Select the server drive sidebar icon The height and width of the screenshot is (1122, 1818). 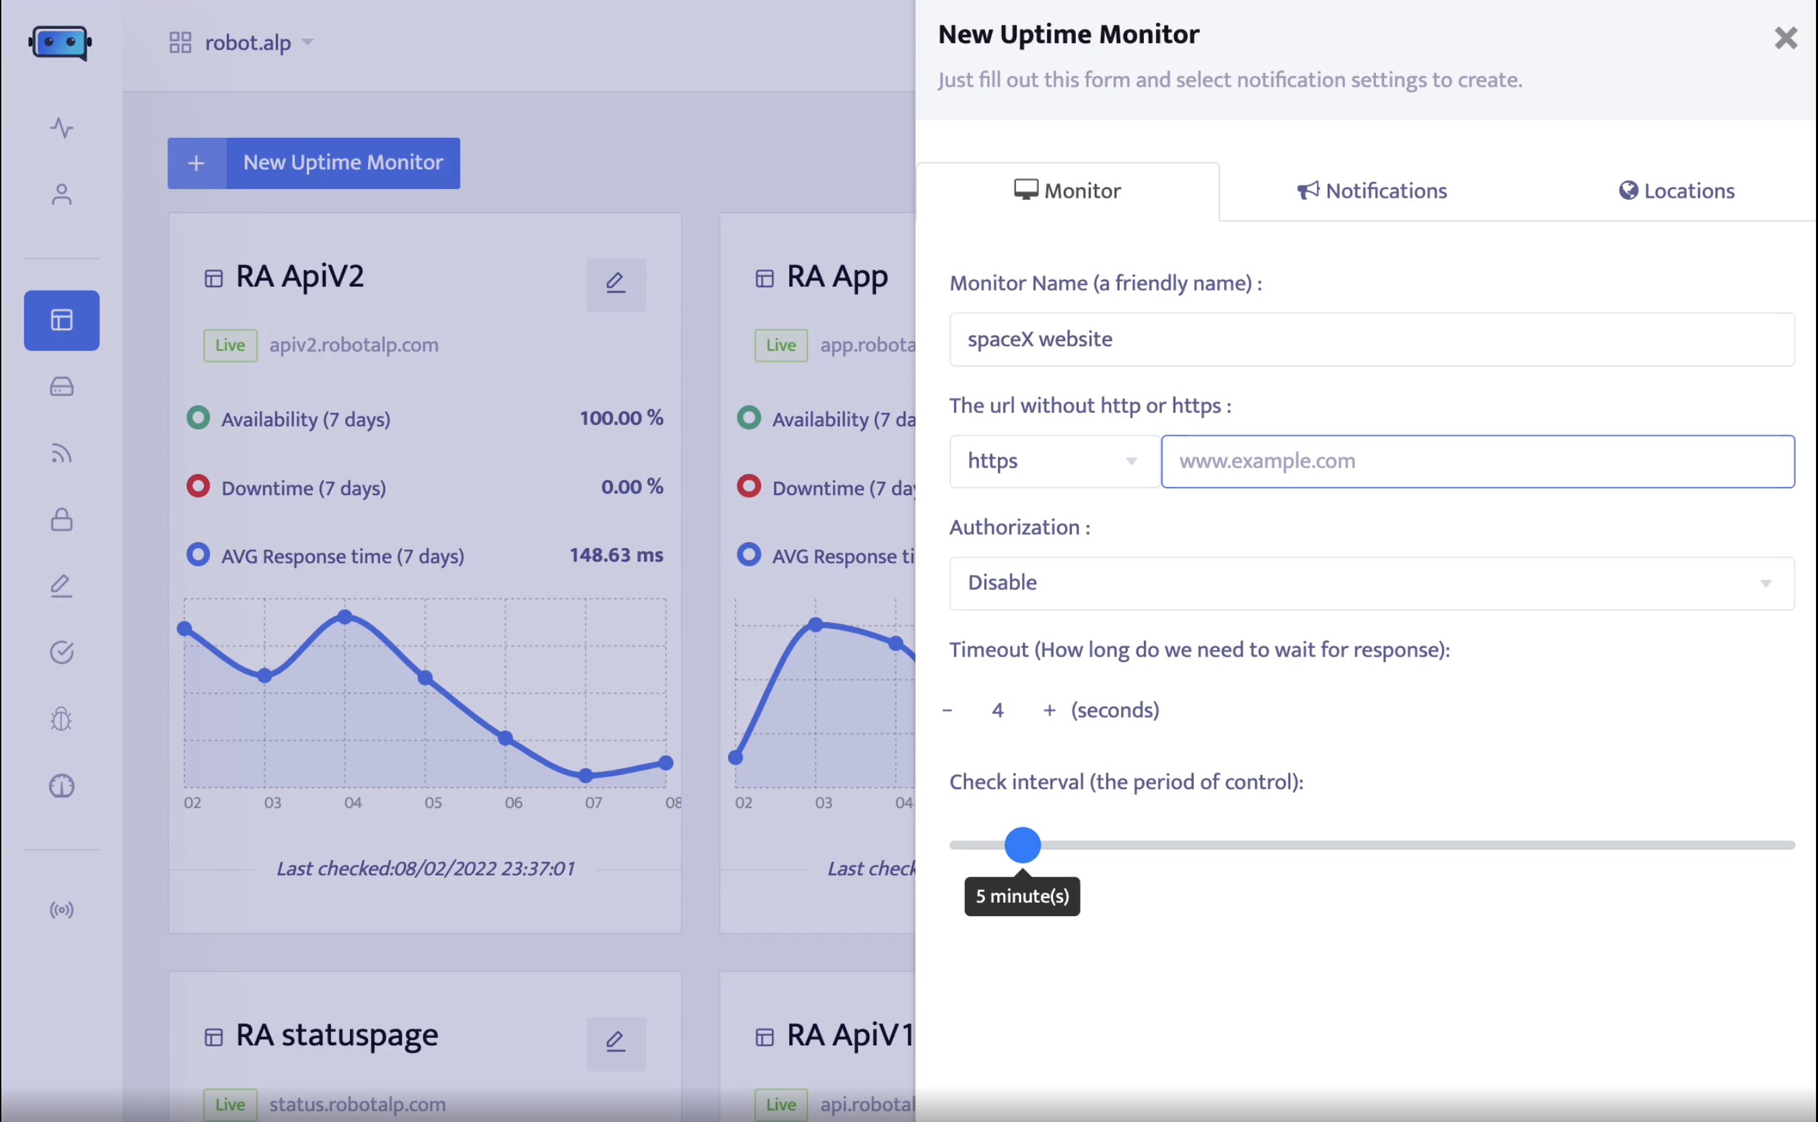click(62, 387)
